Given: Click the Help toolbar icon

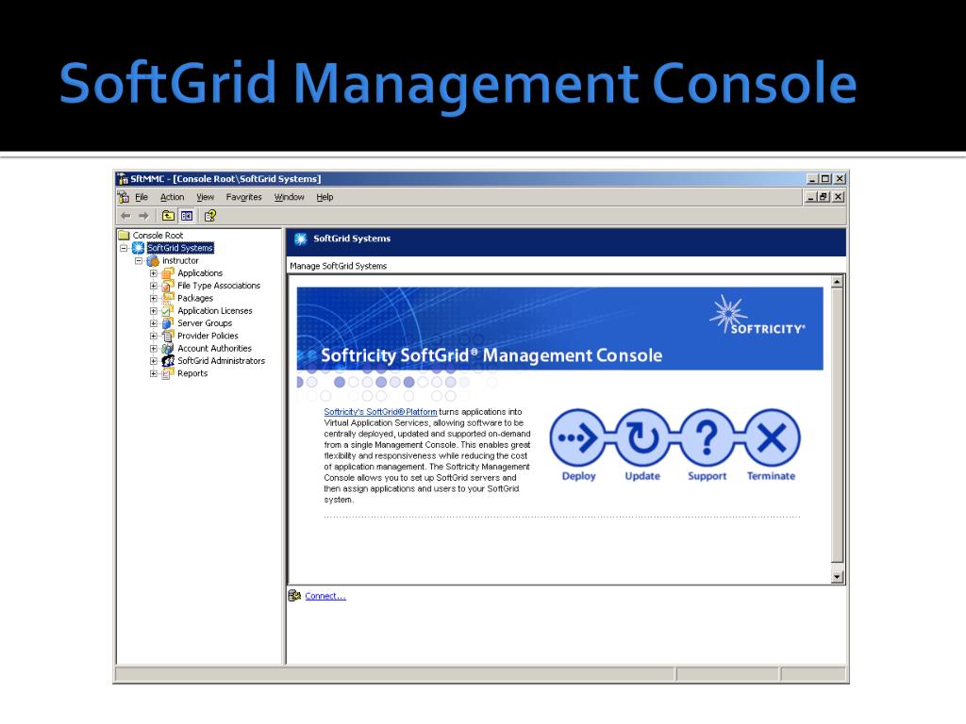Looking at the screenshot, I should 210,216.
